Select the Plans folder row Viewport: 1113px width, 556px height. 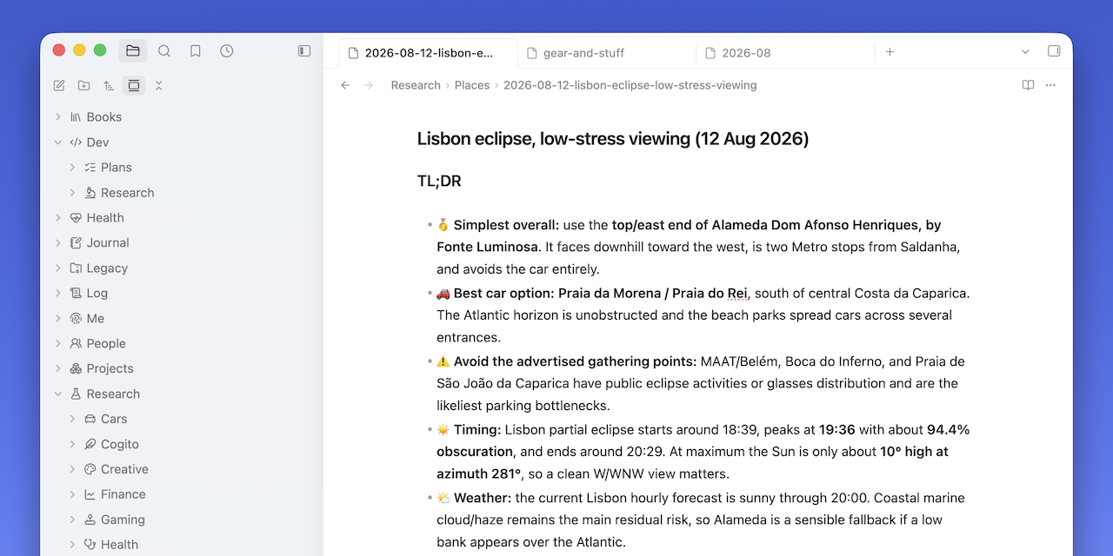[181, 167]
